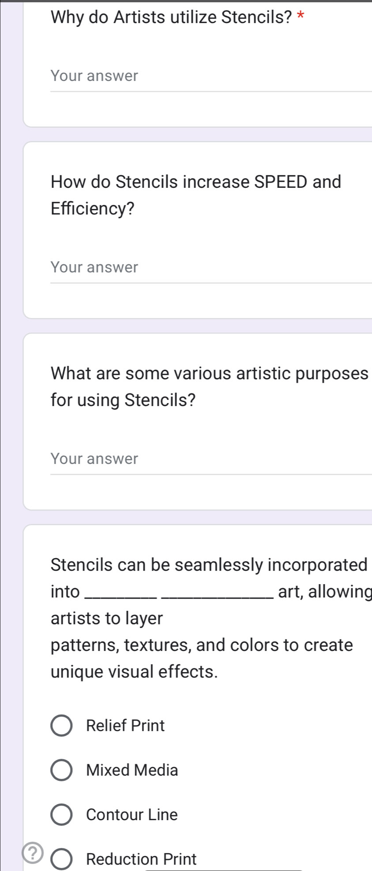Select the Contour Line radio button
This screenshot has width=372, height=871.
click(x=61, y=814)
